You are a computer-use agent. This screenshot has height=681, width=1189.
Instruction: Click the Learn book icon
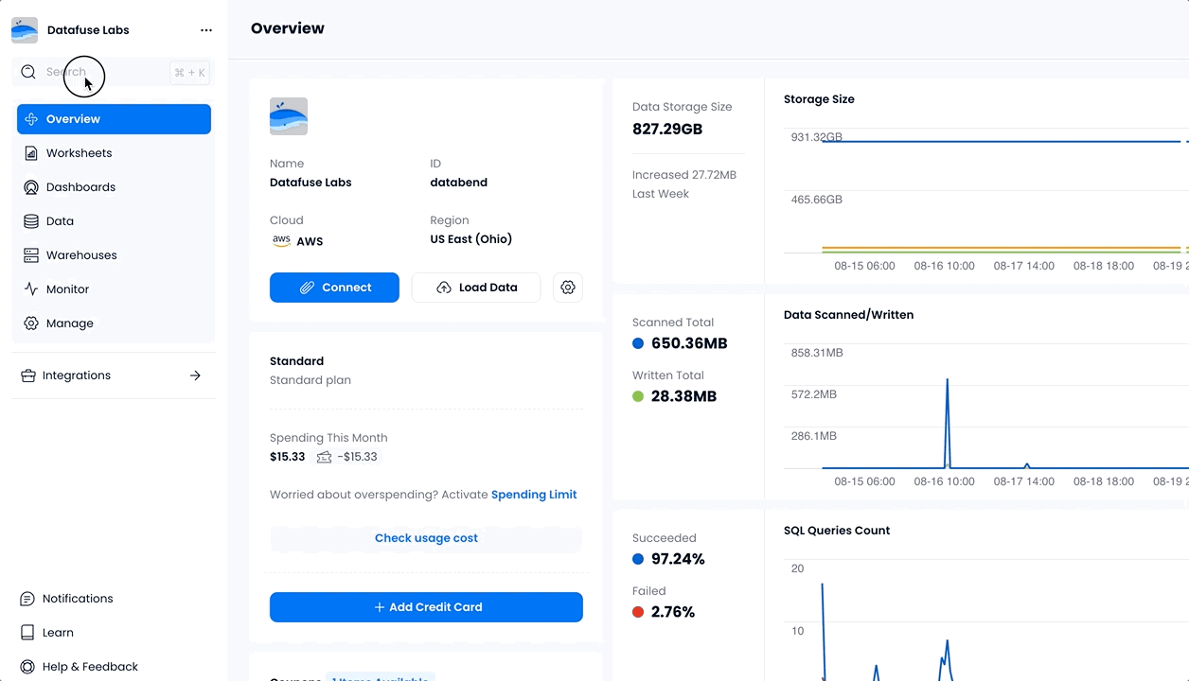coord(27,633)
